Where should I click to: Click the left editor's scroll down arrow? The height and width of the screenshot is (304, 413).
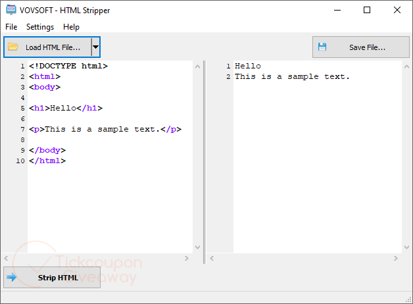point(197,247)
